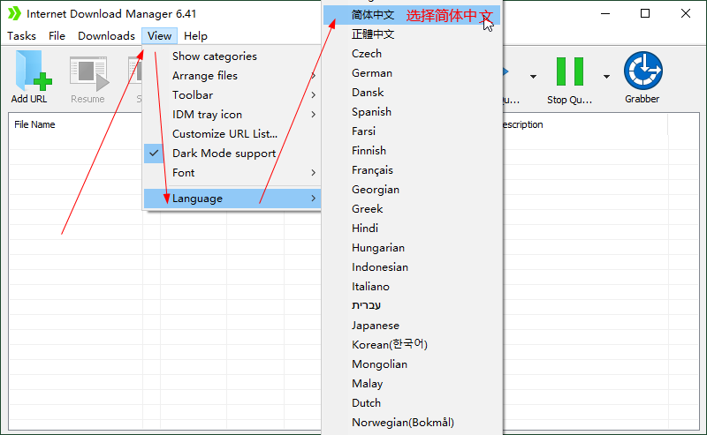Choose Customize URL List... entry
This screenshot has height=435, width=707.
[232, 134]
